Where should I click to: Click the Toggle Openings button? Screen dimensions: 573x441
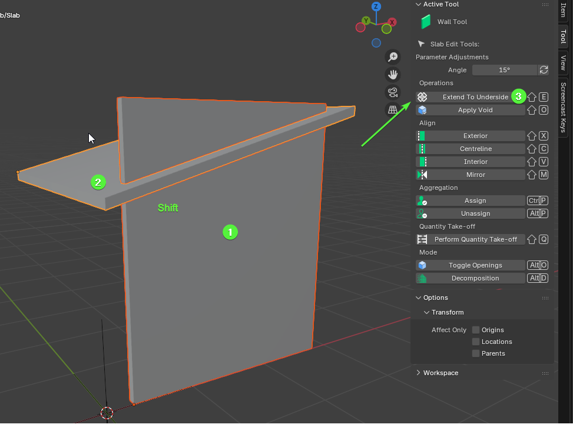(x=471, y=265)
